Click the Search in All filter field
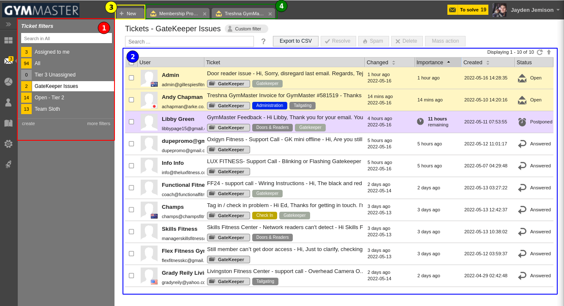The image size is (564, 306). (x=66, y=38)
